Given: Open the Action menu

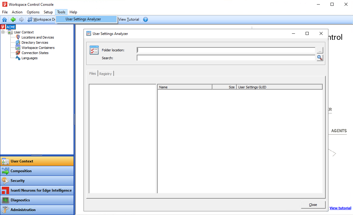Looking at the screenshot, I should pos(17,12).
